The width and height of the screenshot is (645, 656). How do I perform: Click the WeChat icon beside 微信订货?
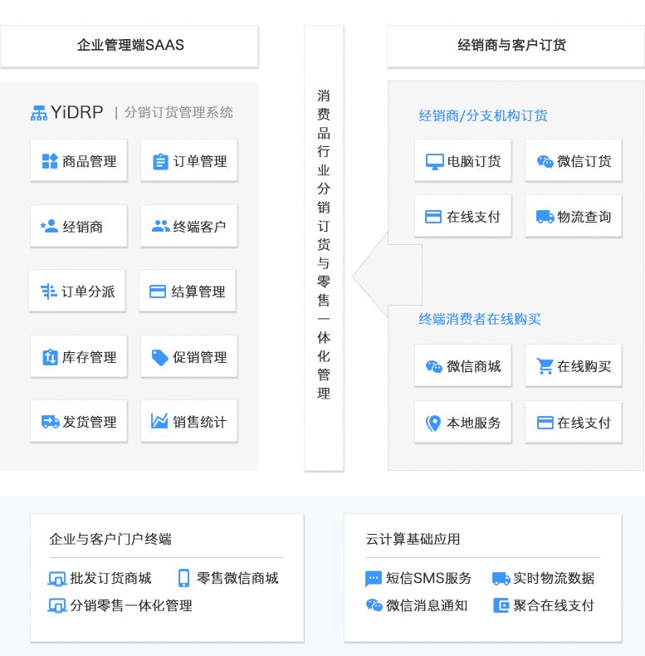click(545, 161)
